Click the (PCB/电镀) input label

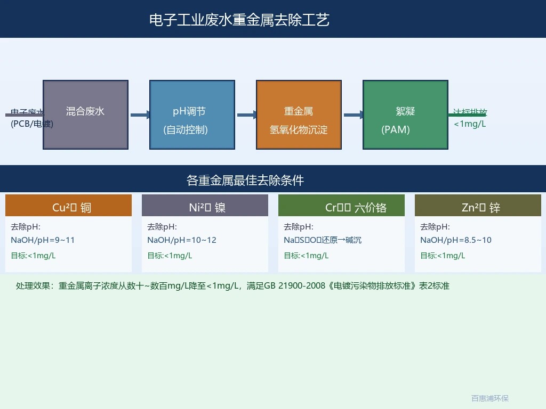tap(31, 124)
